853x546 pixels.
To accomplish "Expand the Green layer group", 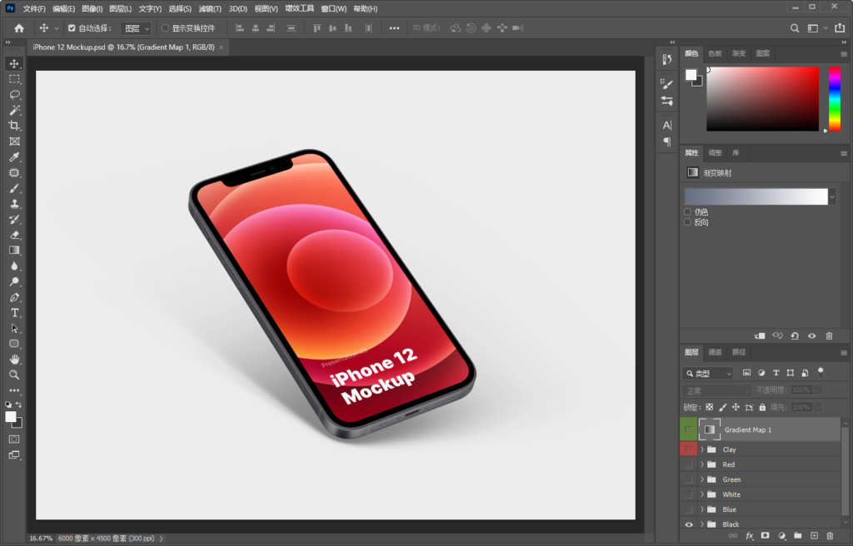I will 702,479.
